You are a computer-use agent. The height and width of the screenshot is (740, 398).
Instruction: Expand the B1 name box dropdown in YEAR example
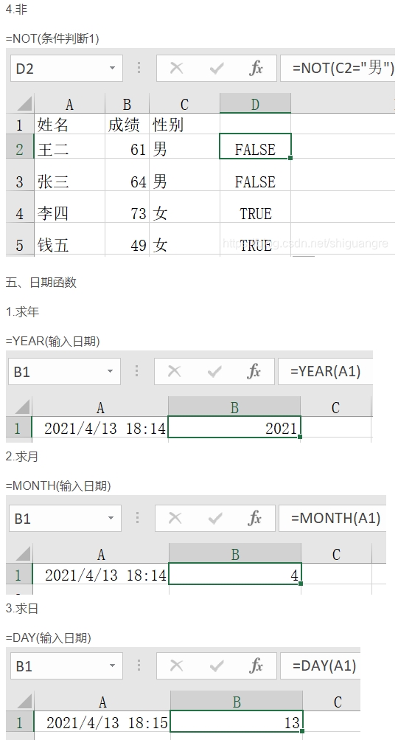111,371
